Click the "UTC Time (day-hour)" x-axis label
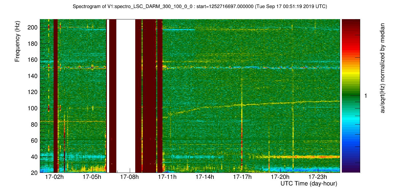The height and width of the screenshot is (192, 400). coord(309,183)
